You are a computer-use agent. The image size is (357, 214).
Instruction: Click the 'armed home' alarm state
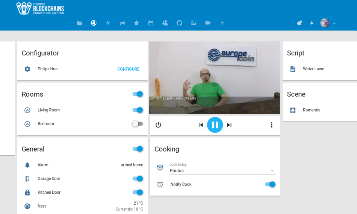coord(132,165)
